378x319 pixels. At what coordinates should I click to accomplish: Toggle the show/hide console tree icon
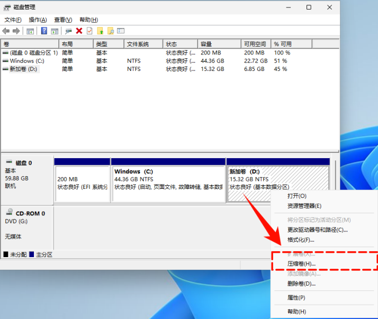[30, 31]
